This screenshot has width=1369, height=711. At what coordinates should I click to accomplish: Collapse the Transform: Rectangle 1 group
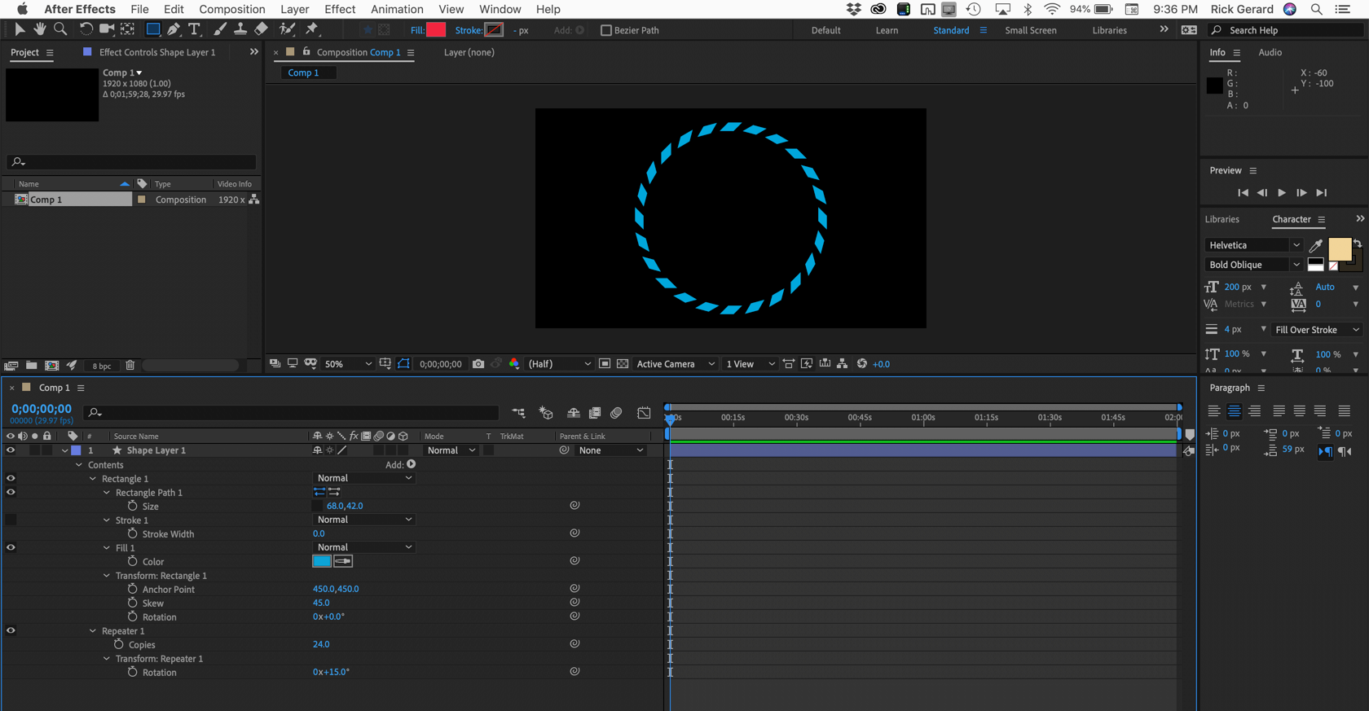coord(107,576)
